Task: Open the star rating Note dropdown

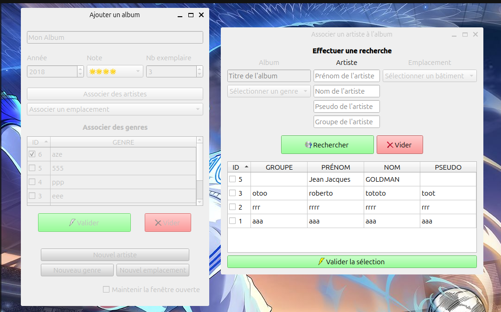Action: click(115, 71)
